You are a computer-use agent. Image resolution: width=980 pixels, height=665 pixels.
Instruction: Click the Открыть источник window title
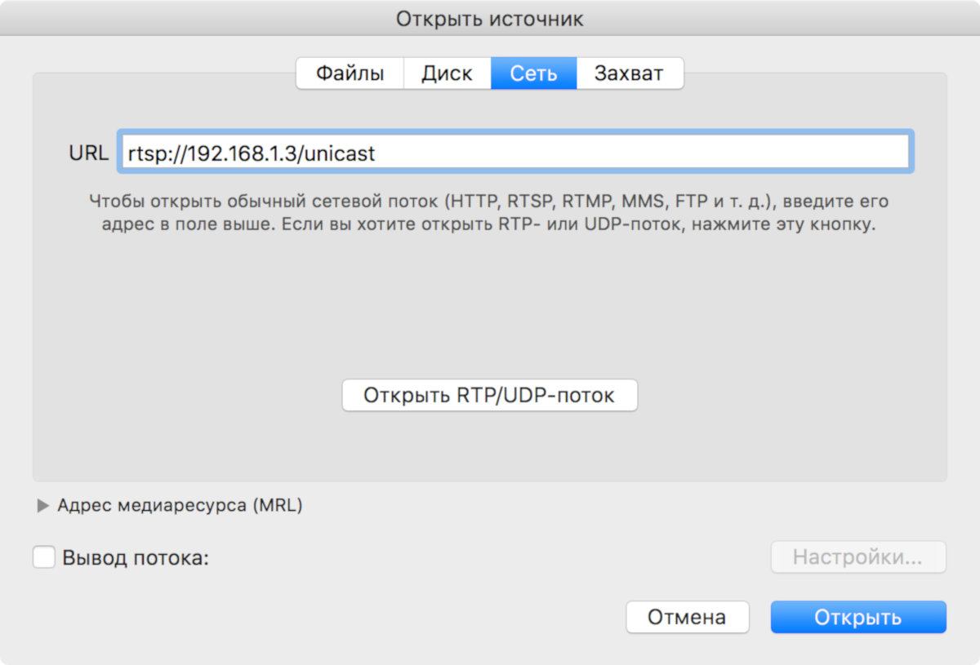point(490,19)
